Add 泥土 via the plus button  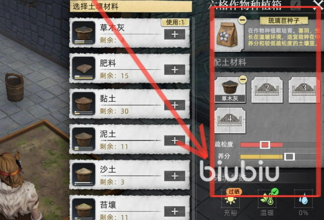[x=174, y=140]
